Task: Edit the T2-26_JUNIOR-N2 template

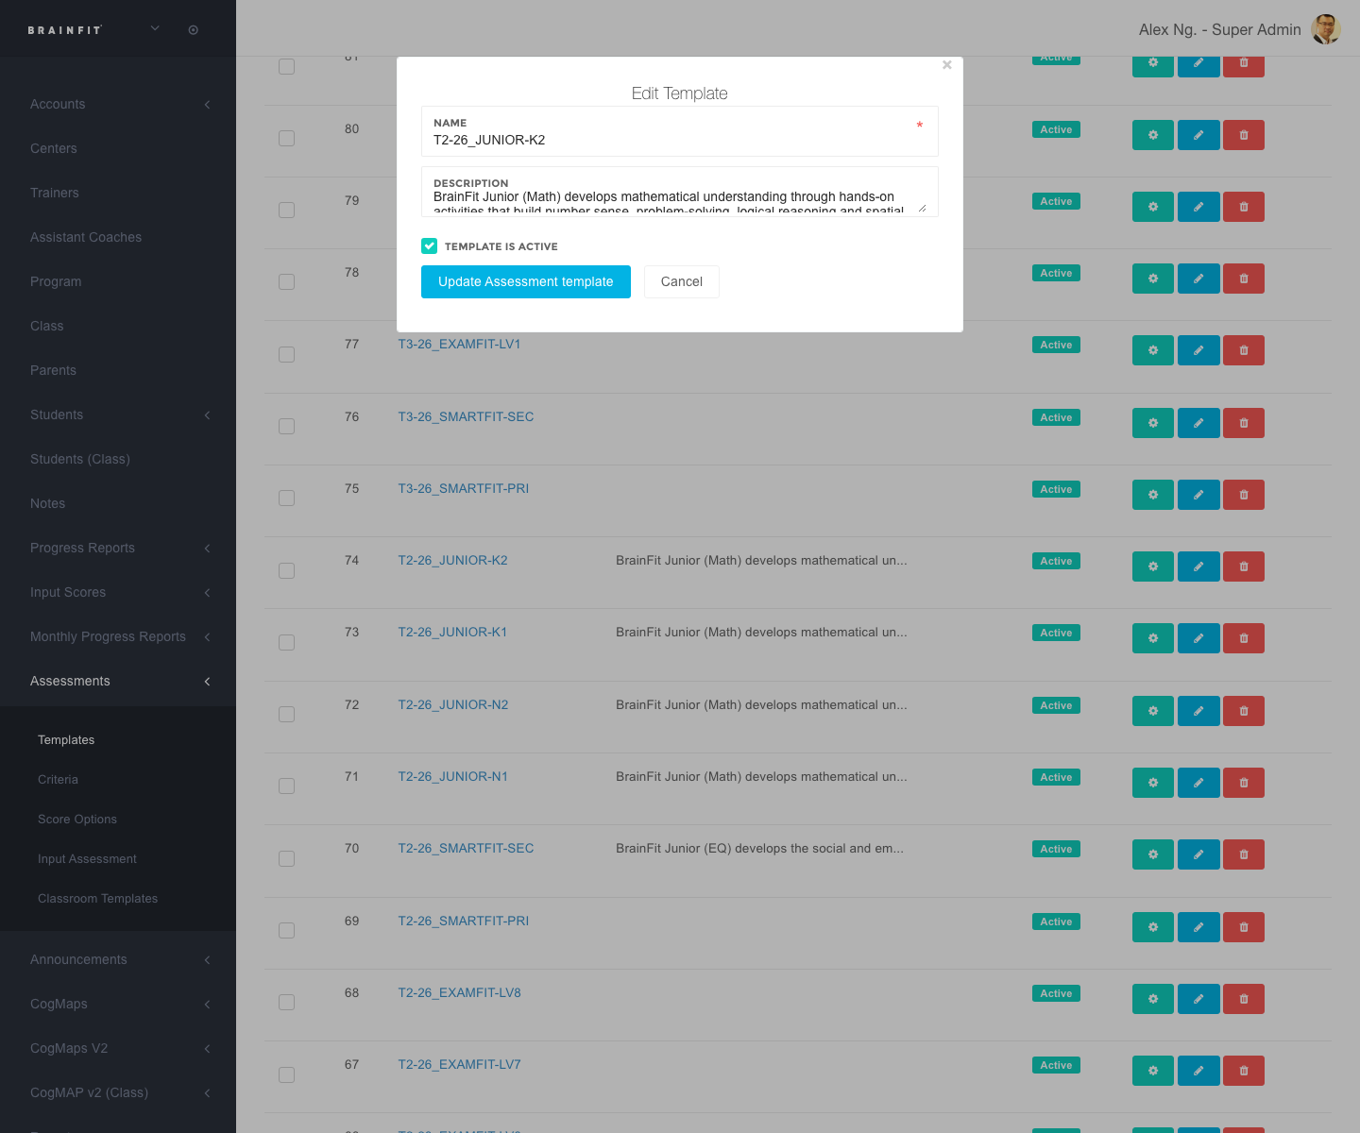Action: (1198, 711)
